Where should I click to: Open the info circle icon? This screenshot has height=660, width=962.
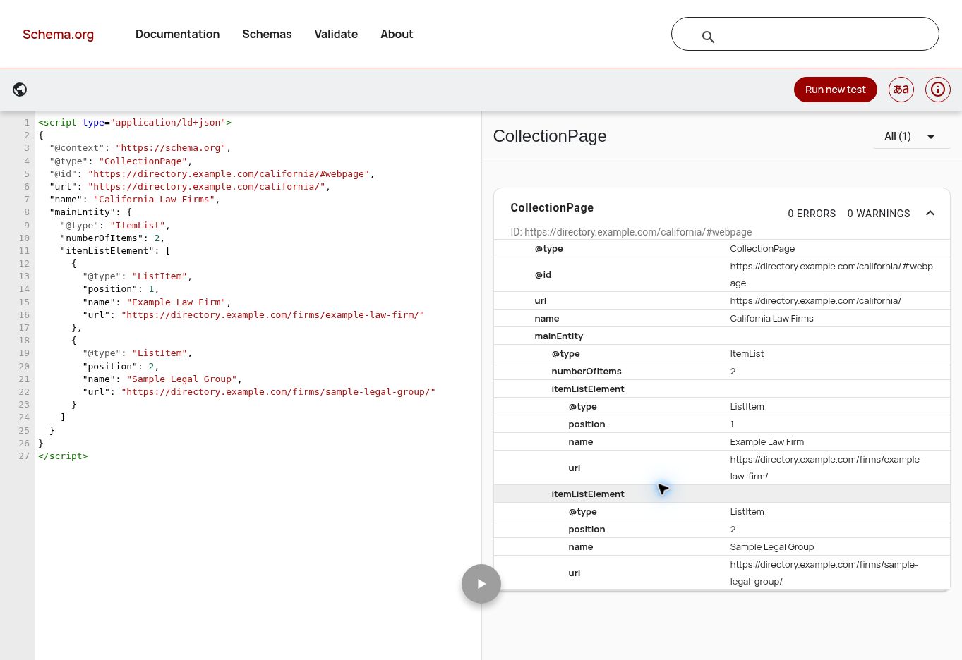(938, 90)
